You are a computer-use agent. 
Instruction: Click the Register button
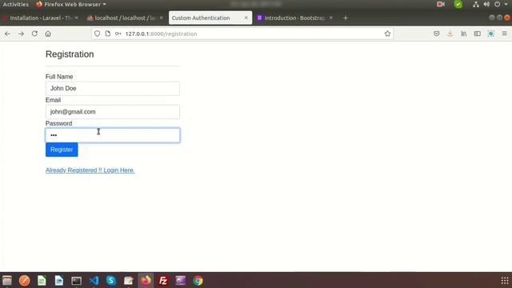[62, 150]
